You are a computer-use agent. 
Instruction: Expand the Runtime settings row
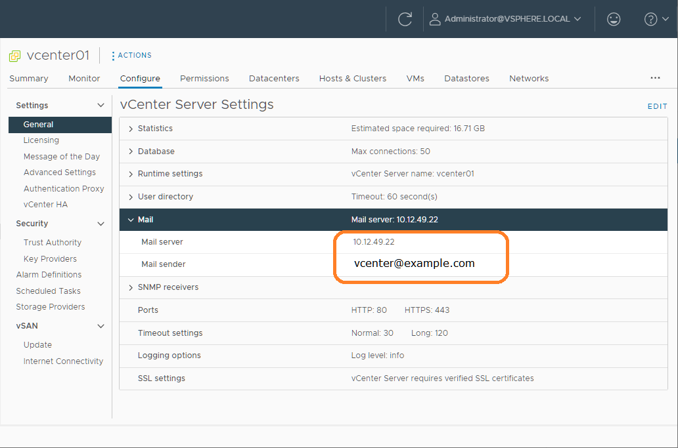pos(131,174)
